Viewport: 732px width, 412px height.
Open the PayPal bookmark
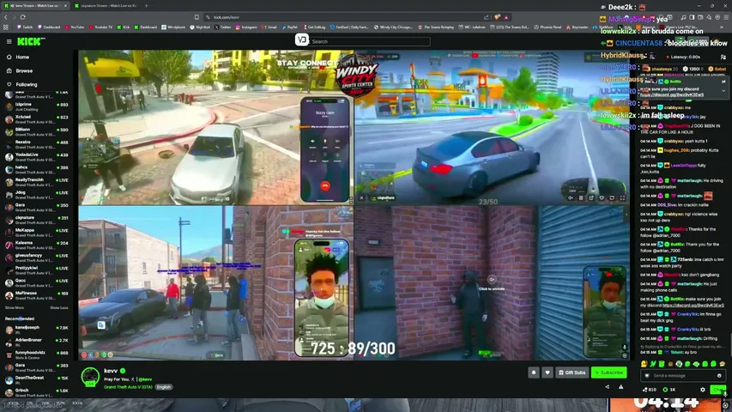pyautogui.click(x=290, y=27)
